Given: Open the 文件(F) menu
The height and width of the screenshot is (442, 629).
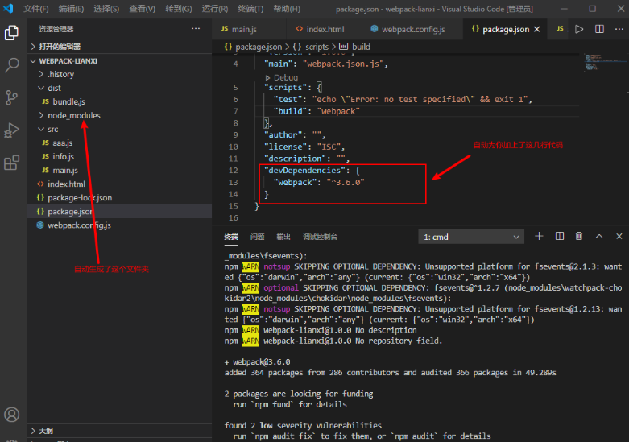Looking at the screenshot, I should coord(35,9).
